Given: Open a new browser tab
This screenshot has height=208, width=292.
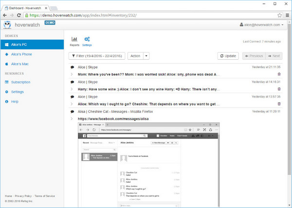Looking at the screenshot, I should click(x=54, y=8).
